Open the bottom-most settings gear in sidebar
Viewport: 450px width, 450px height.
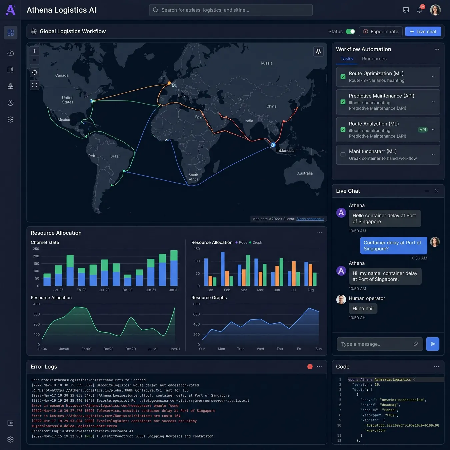point(10,439)
